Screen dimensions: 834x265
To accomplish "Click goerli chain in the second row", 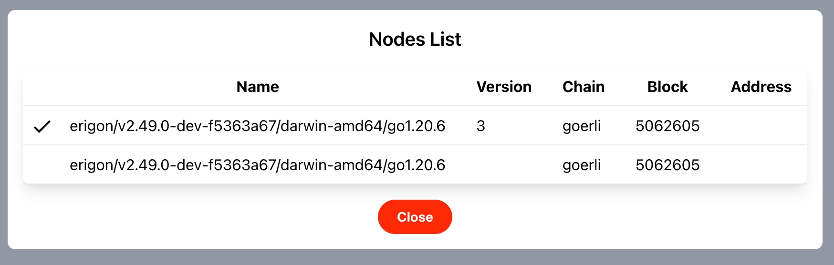I will 582,165.
